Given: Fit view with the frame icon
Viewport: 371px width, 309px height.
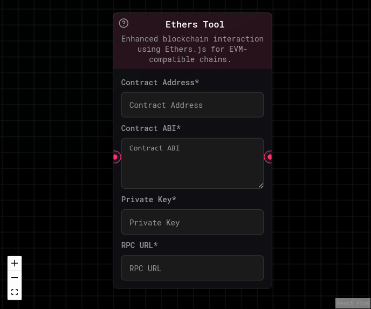Looking at the screenshot, I should pos(15,292).
